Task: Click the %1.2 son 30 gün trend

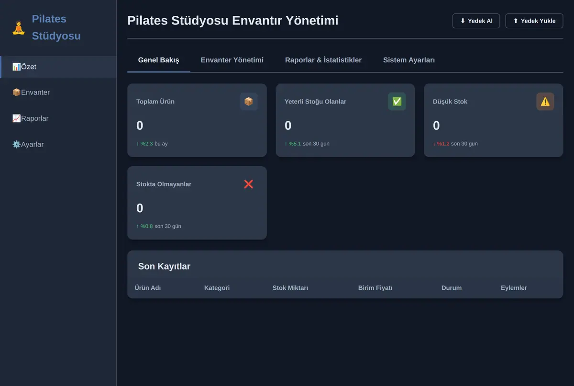Action: [x=455, y=144]
